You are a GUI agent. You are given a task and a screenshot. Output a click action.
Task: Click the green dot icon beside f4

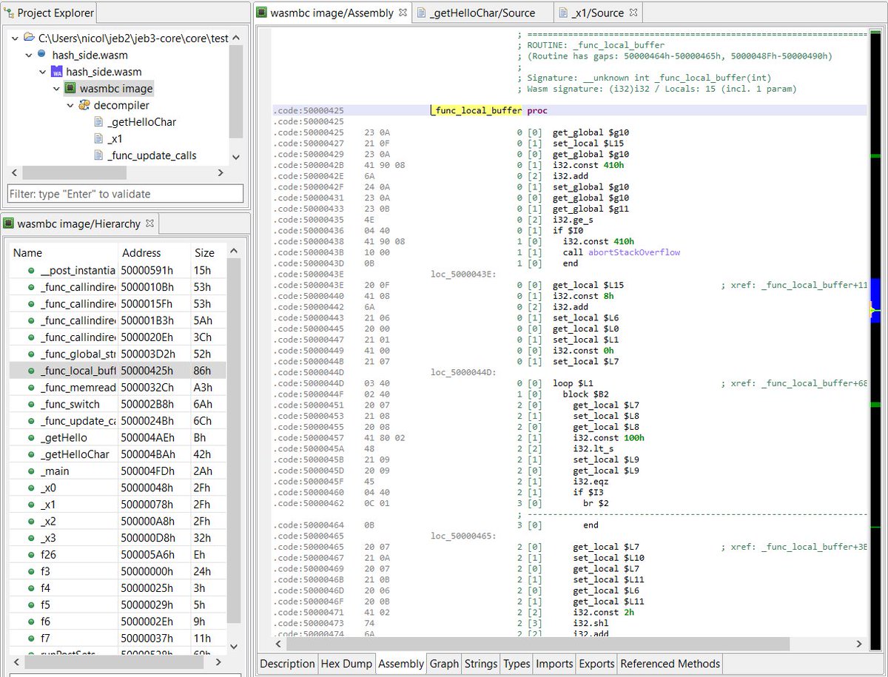point(31,588)
